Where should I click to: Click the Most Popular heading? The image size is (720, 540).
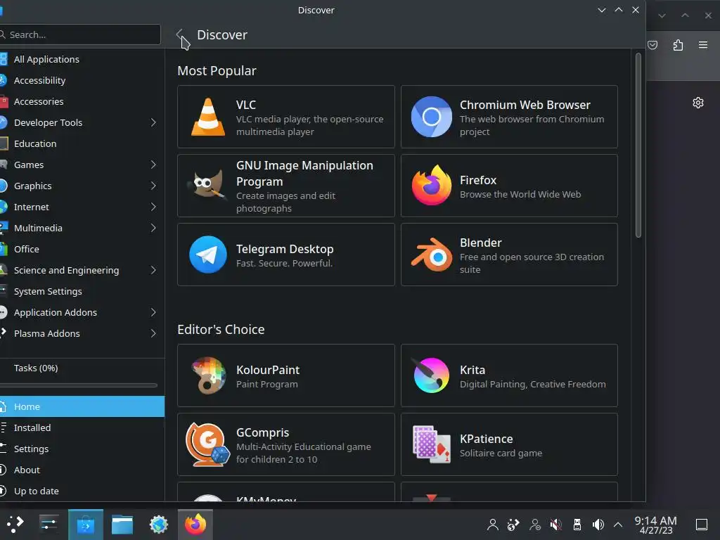[x=217, y=71]
